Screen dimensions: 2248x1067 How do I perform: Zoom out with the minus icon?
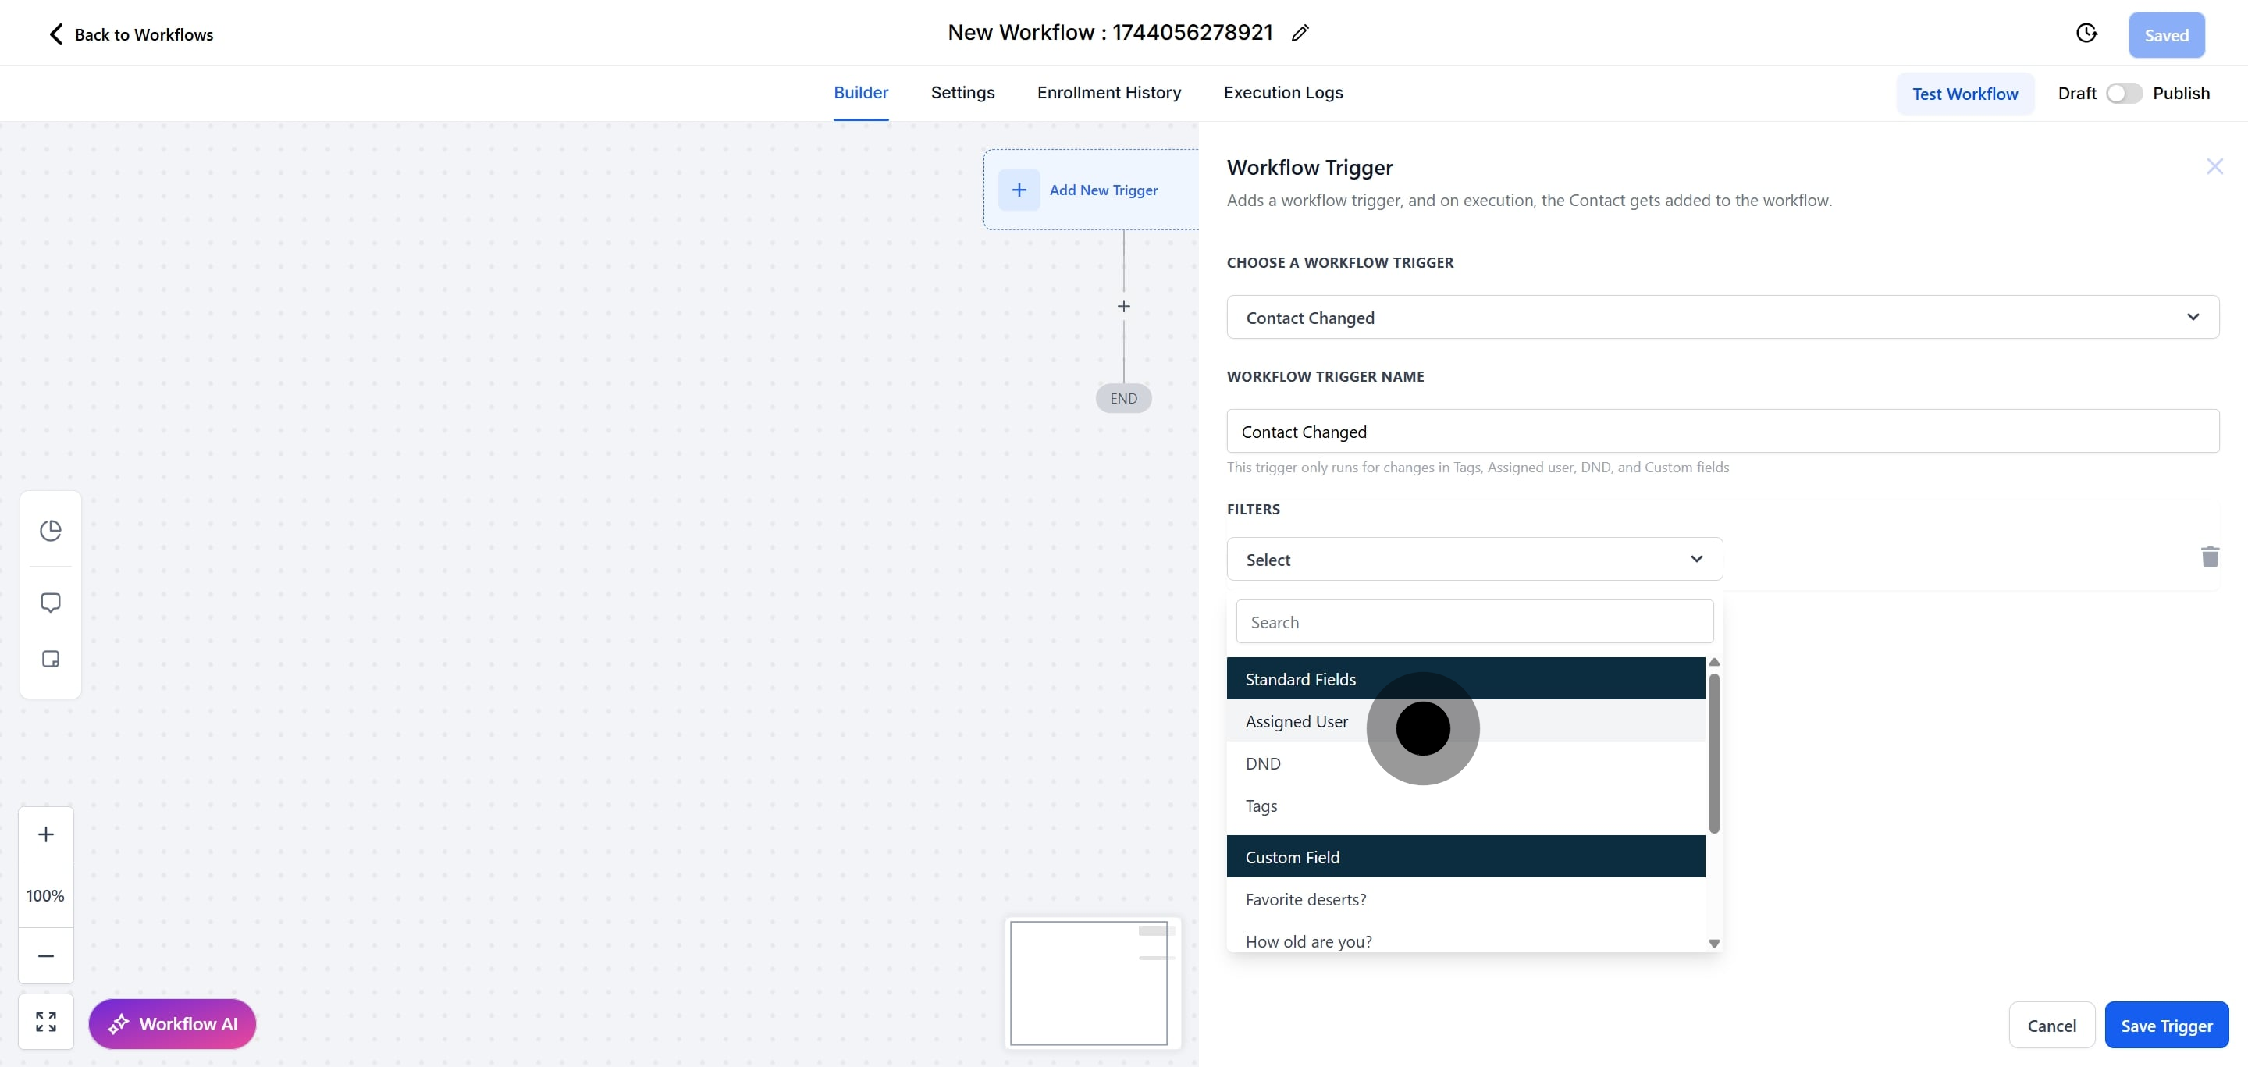click(x=46, y=956)
